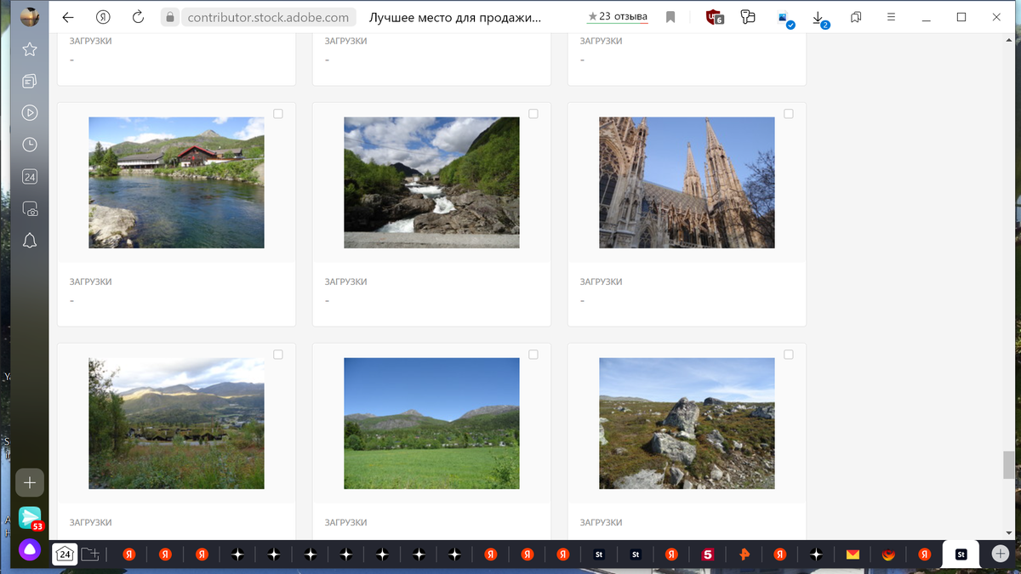
Task: Select the active white Adobe Stock tab
Action: pyautogui.click(x=961, y=554)
